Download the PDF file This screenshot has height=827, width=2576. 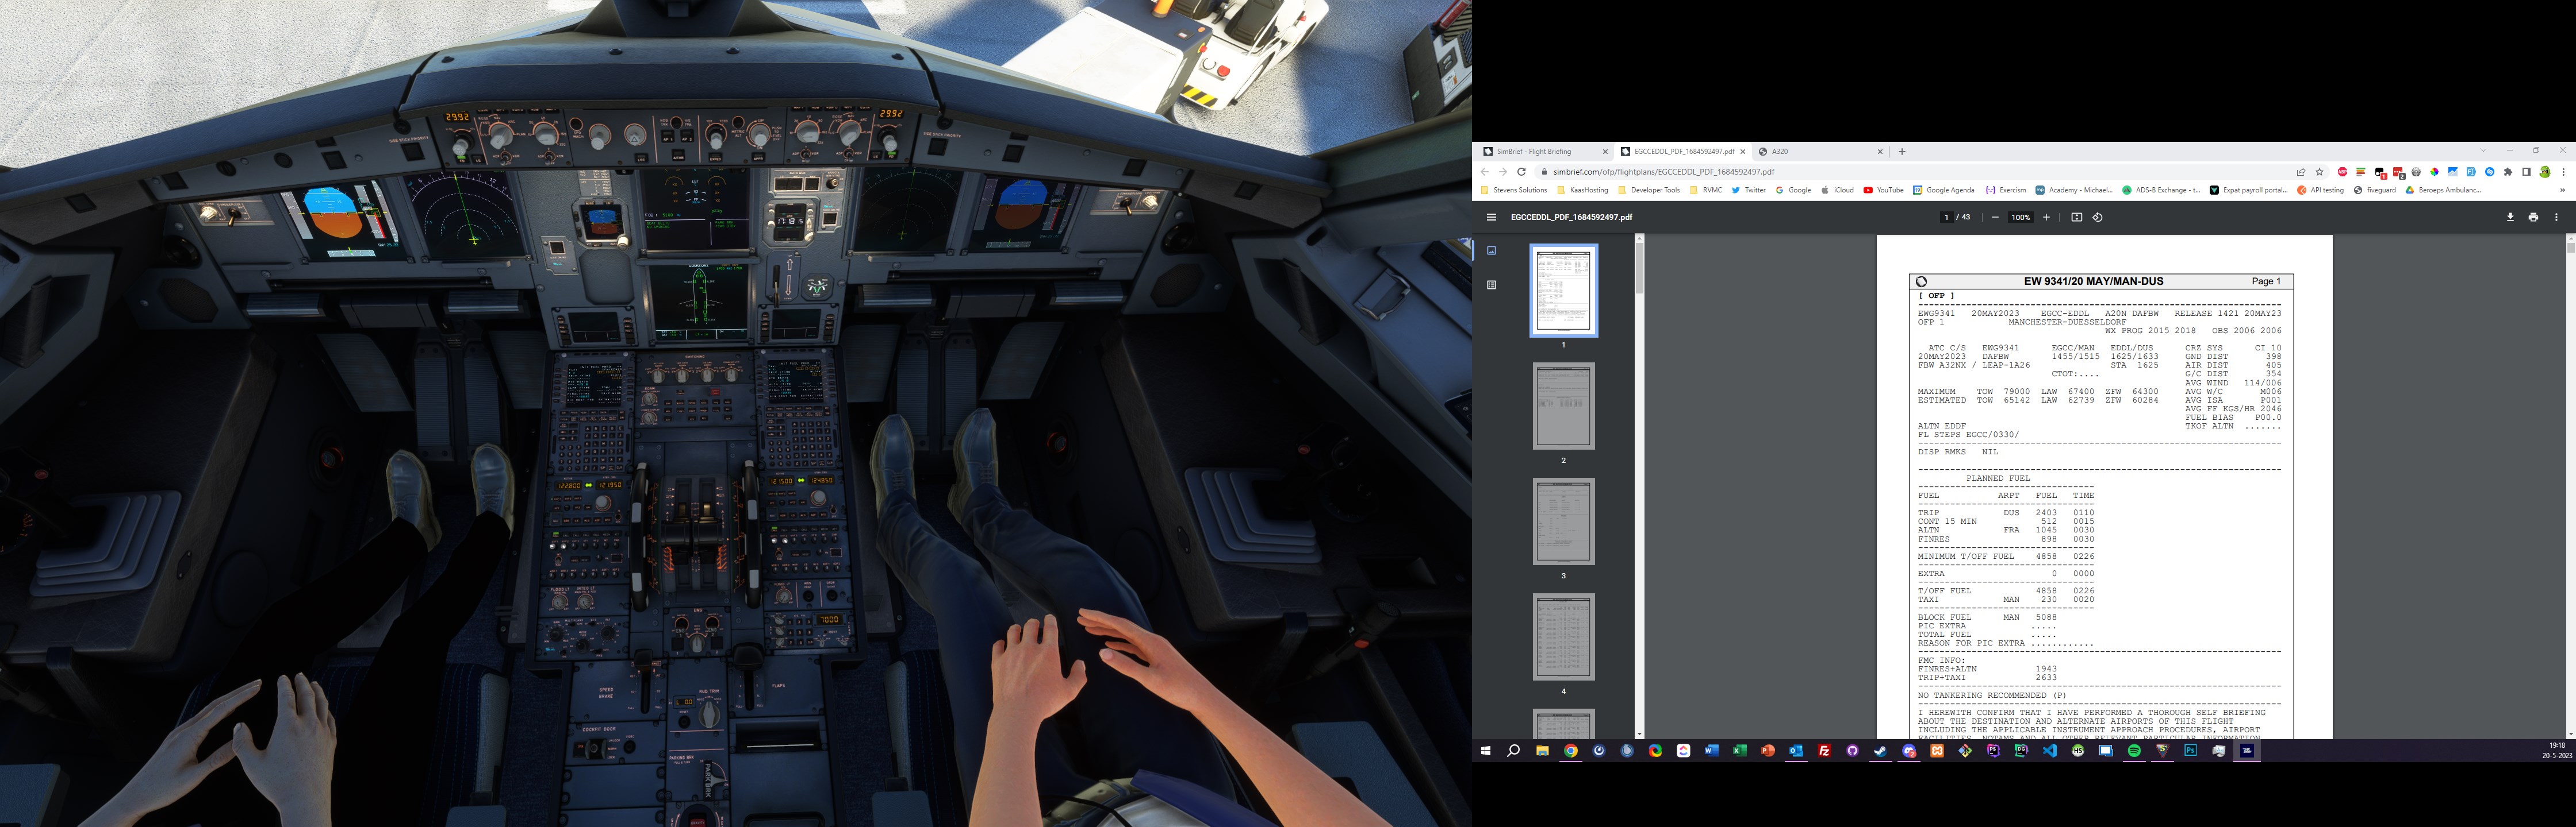tap(2509, 217)
